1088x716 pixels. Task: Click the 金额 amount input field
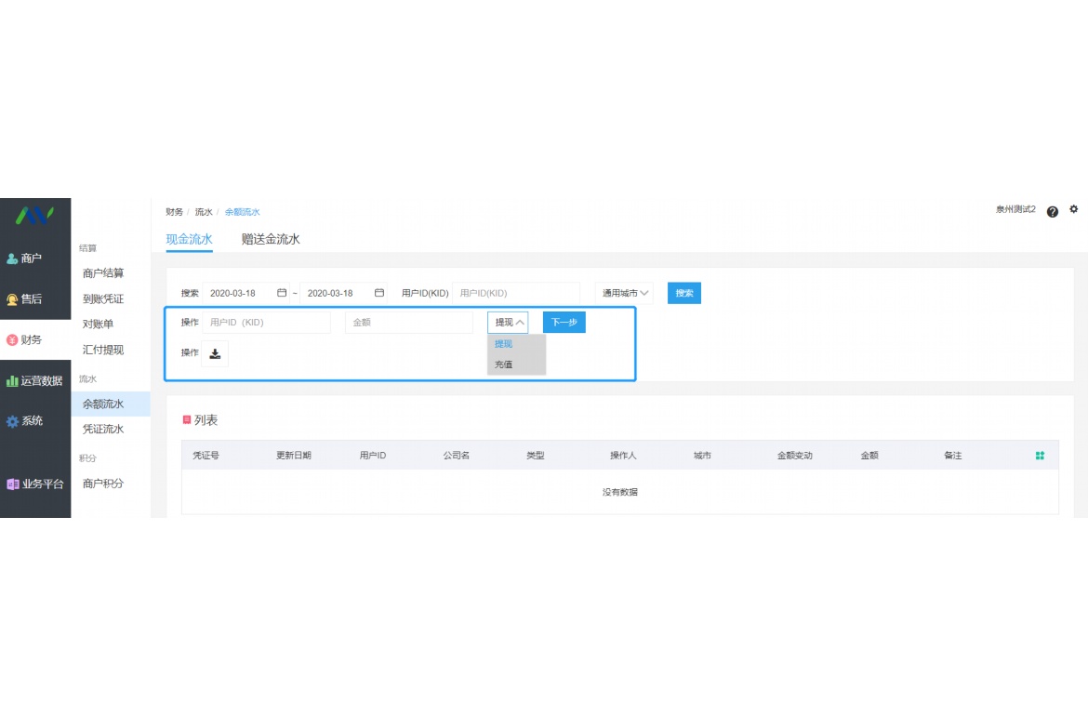[409, 323]
